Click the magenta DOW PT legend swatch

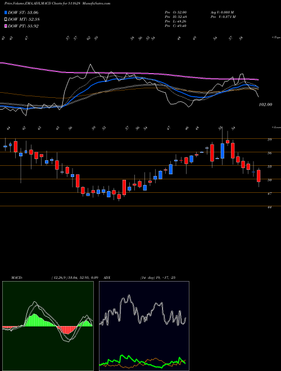pyautogui.click(x=6, y=26)
